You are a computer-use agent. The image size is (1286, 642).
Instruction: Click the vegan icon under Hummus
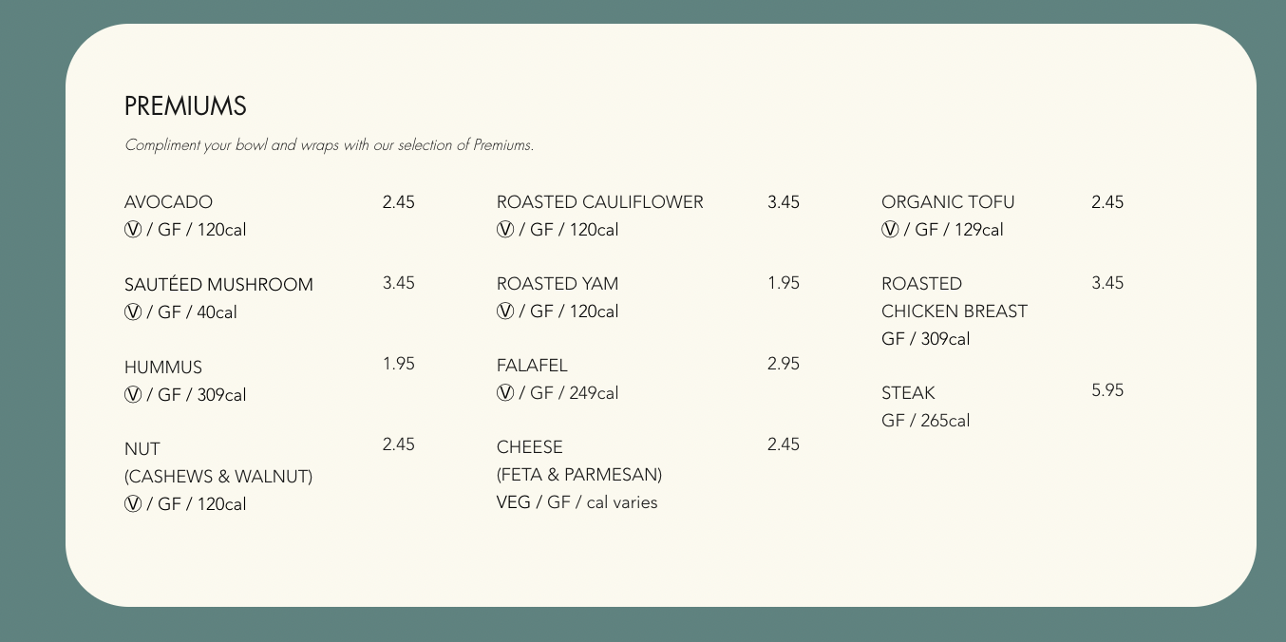pos(132,395)
